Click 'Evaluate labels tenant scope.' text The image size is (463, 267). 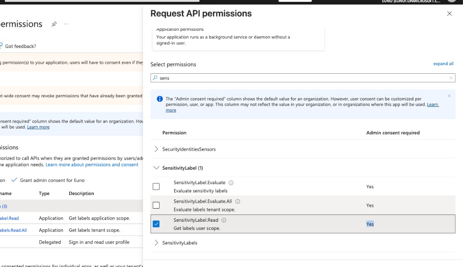pyautogui.click(x=204, y=210)
